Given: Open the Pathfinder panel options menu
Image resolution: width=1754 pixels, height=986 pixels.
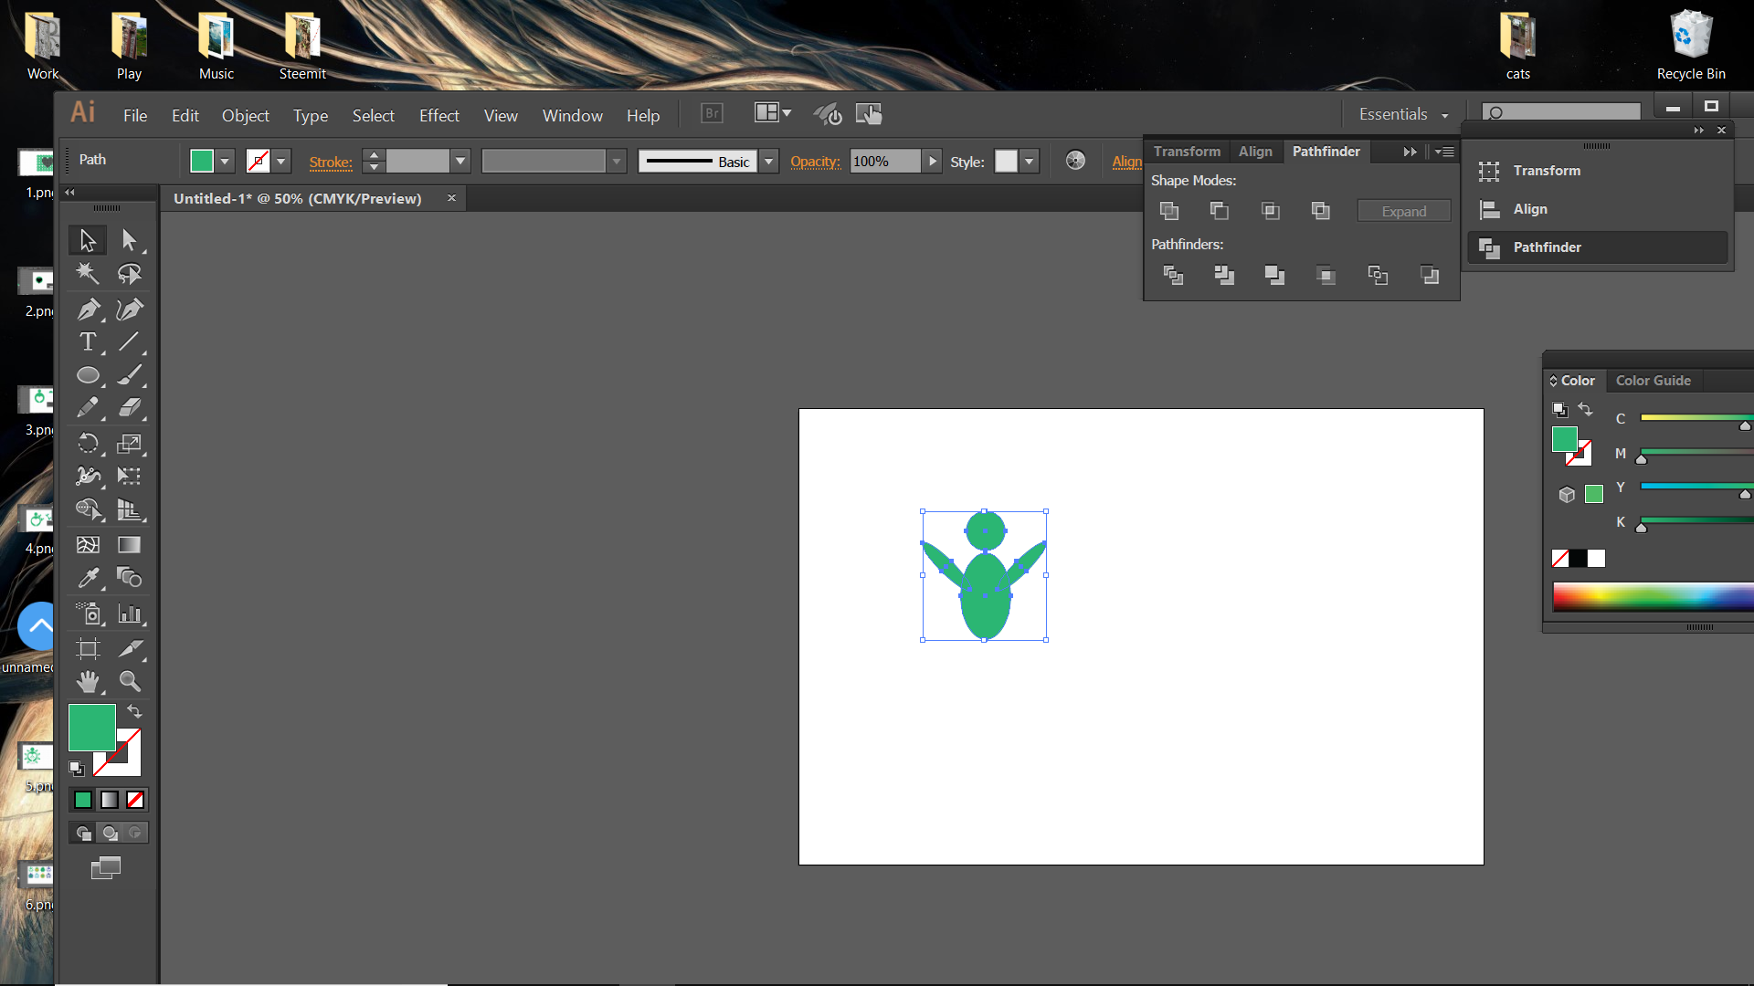Looking at the screenshot, I should [1444, 152].
